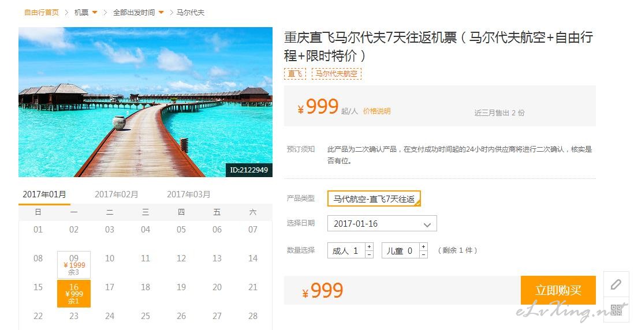Decrease adult count with minus stepper
This screenshot has width=634, height=330.
click(x=369, y=254)
